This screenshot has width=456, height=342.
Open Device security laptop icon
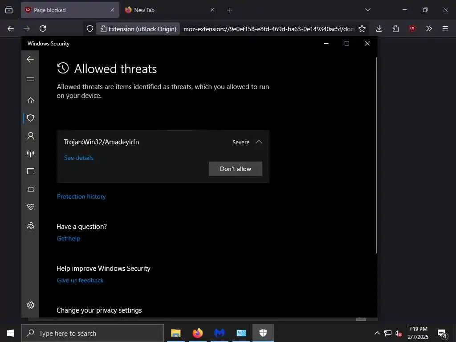point(31,189)
